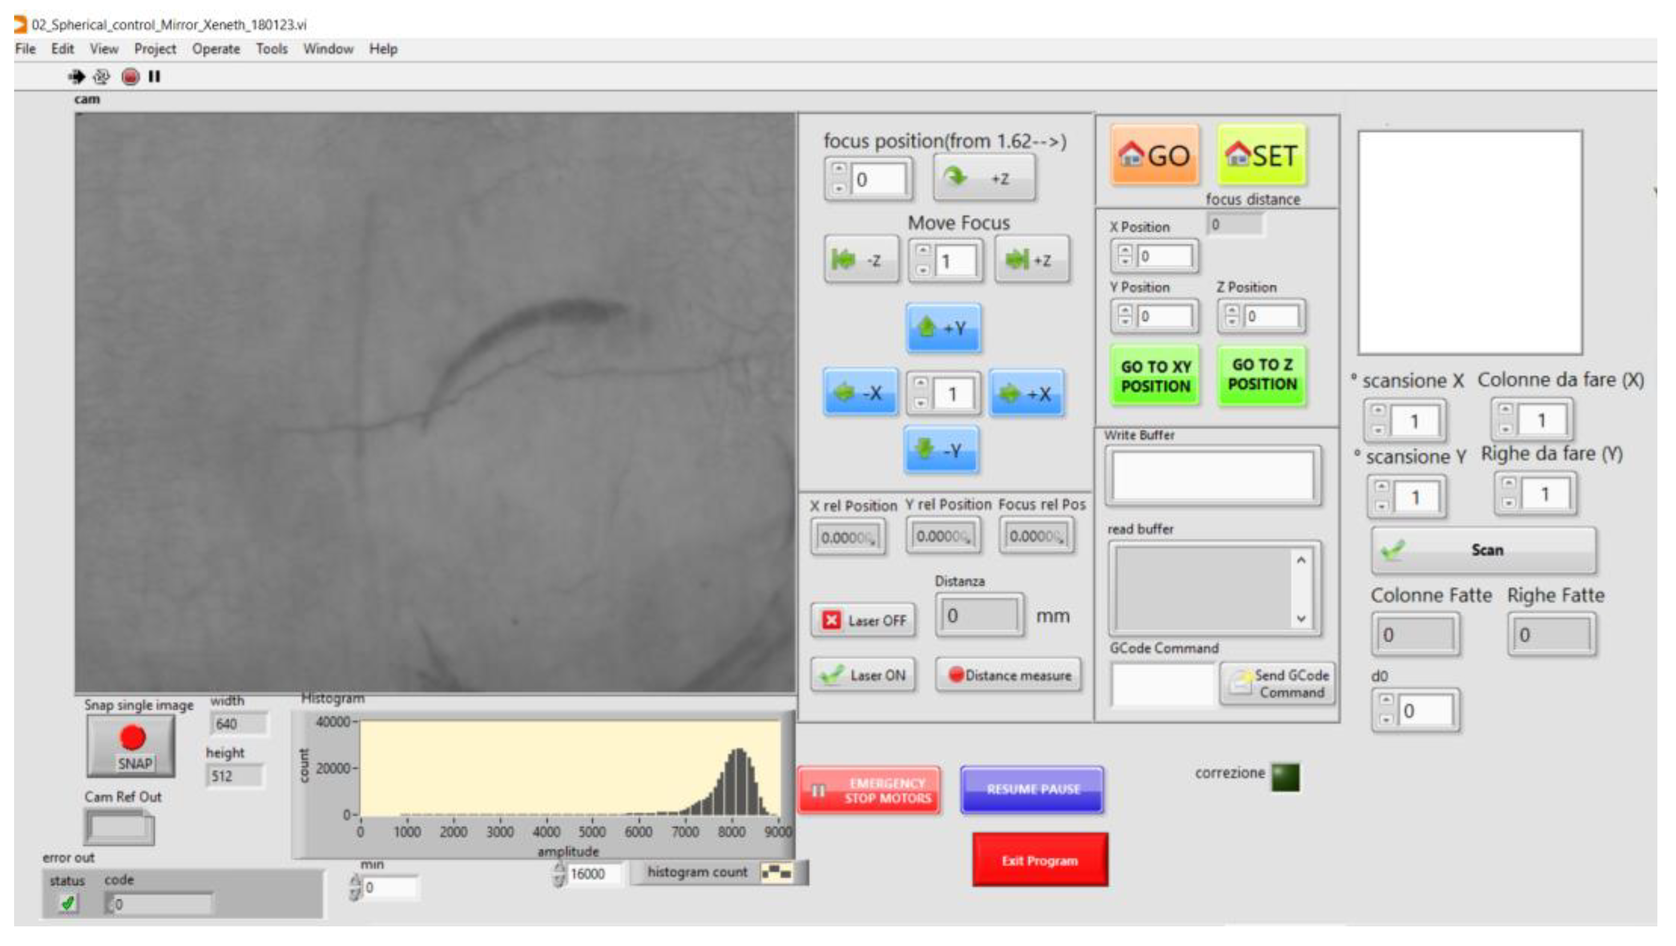The width and height of the screenshot is (1676, 946).
Task: Click GO TO XY POSITION button
Action: [x=1155, y=376]
